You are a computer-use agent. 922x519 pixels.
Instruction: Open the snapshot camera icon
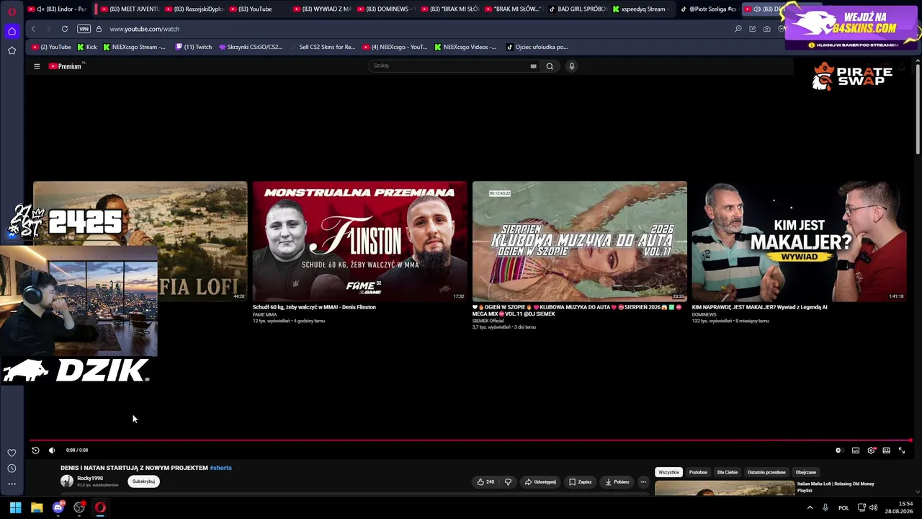coord(766,29)
